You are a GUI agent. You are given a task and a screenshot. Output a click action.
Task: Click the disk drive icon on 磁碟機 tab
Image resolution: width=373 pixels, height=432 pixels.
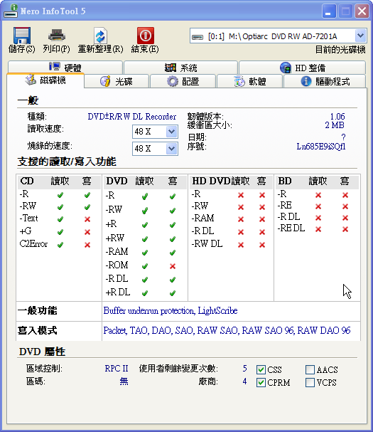[x=31, y=80]
